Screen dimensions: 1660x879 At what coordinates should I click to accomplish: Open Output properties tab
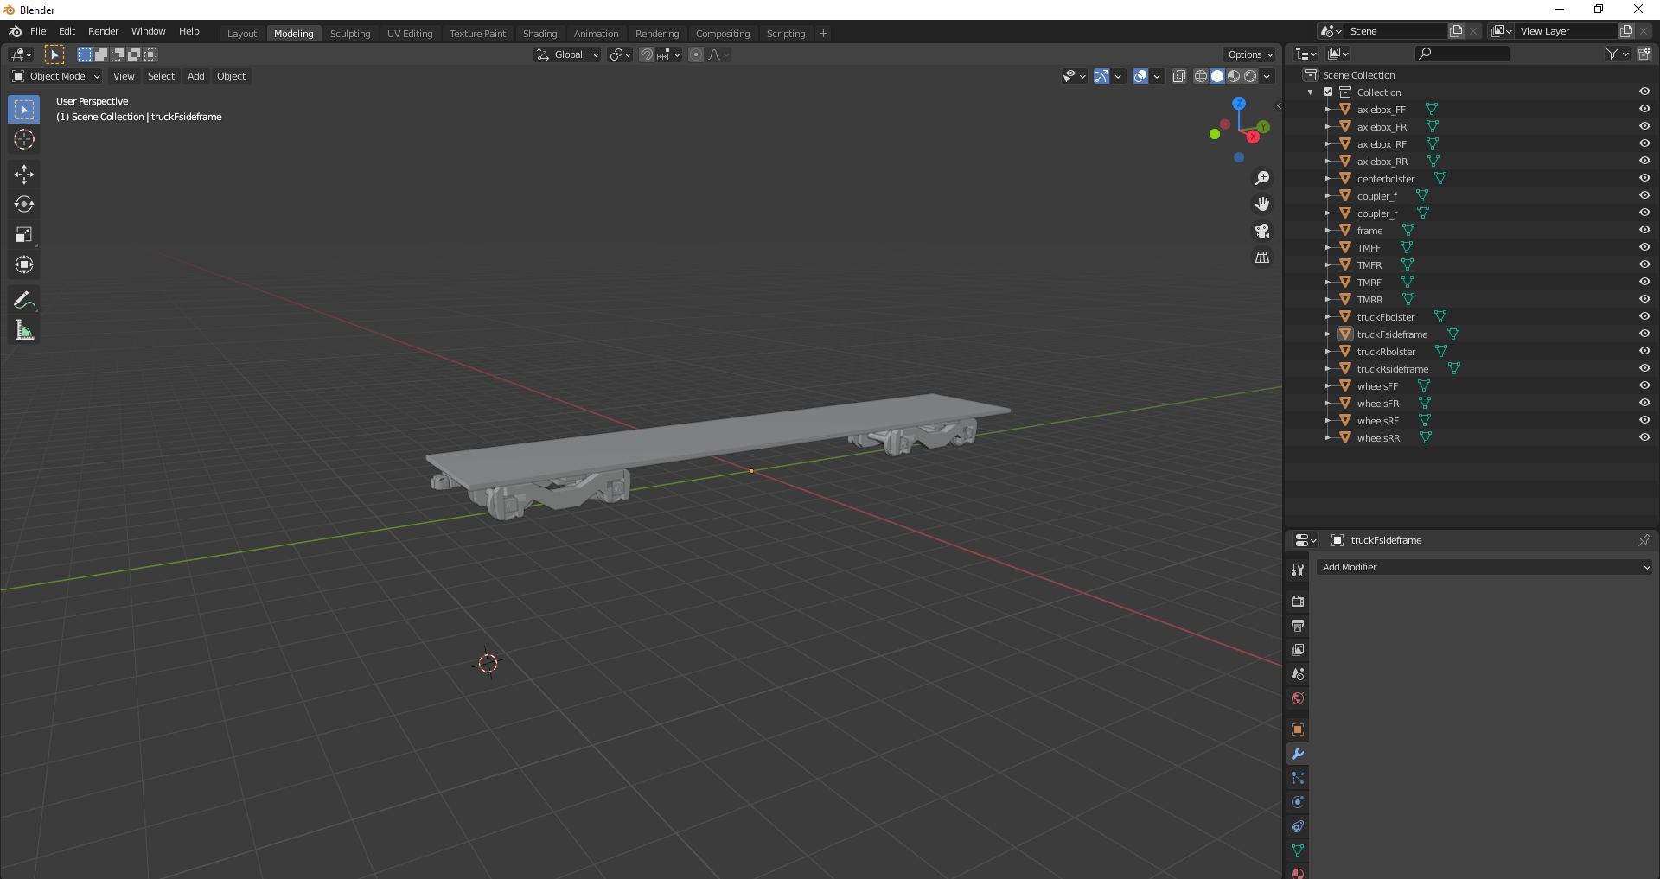(x=1298, y=625)
